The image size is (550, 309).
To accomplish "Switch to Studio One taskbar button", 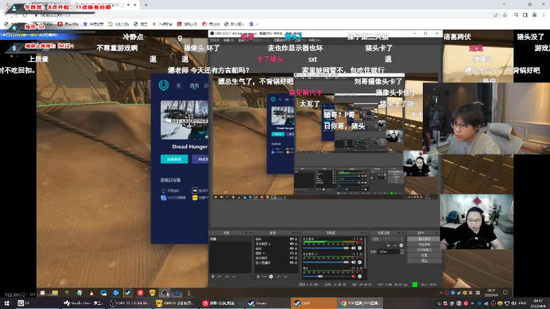I will point(83,304).
